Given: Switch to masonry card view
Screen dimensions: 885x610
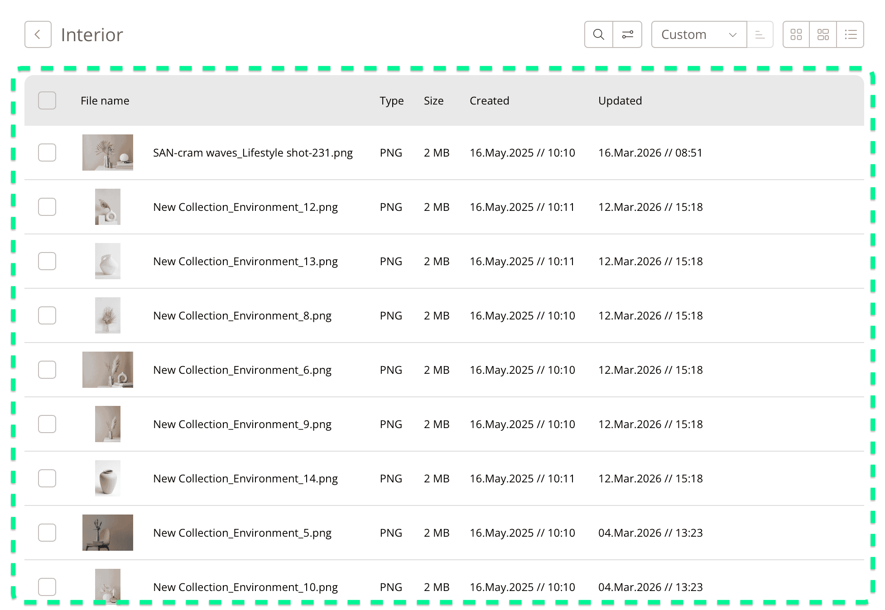Looking at the screenshot, I should [823, 34].
